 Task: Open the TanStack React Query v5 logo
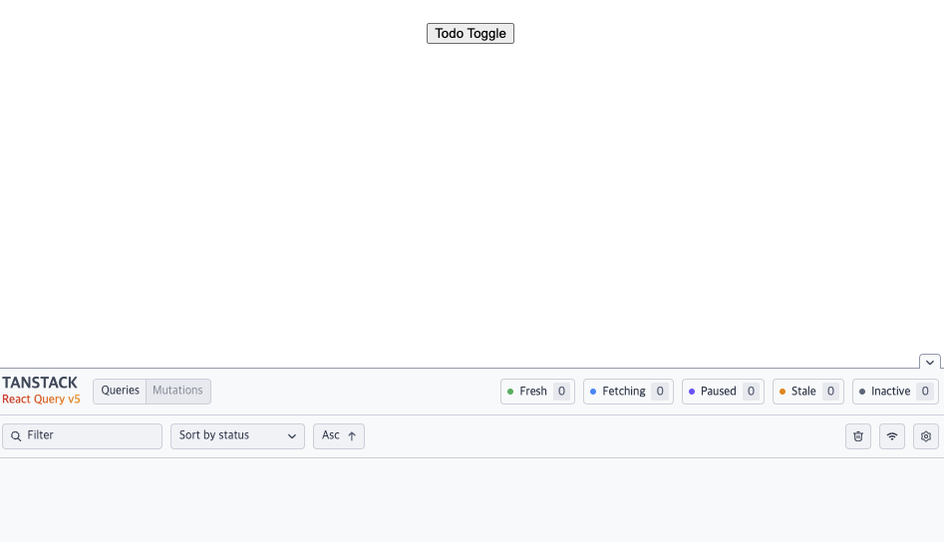pos(41,391)
